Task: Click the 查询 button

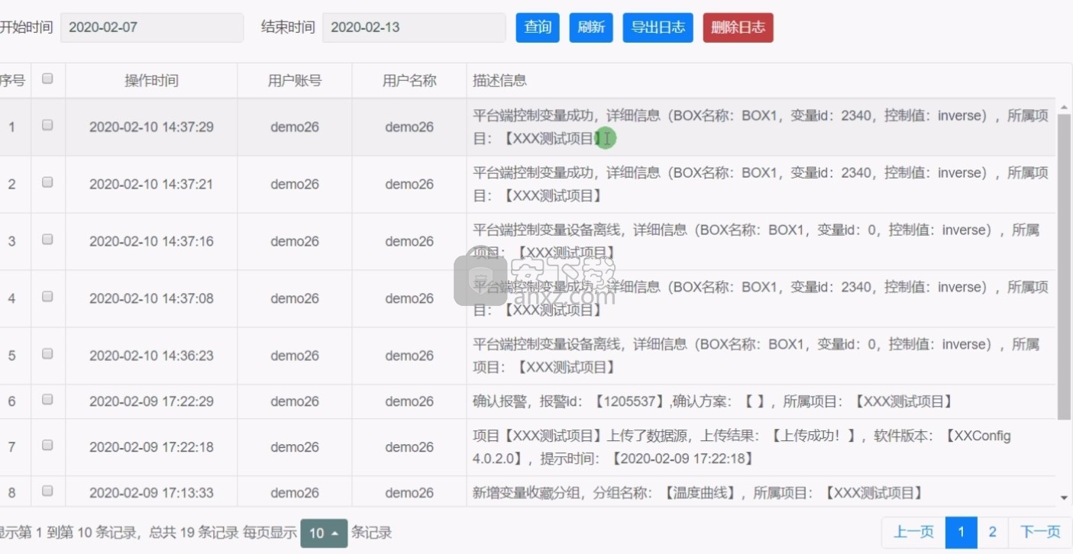Action: pos(538,27)
